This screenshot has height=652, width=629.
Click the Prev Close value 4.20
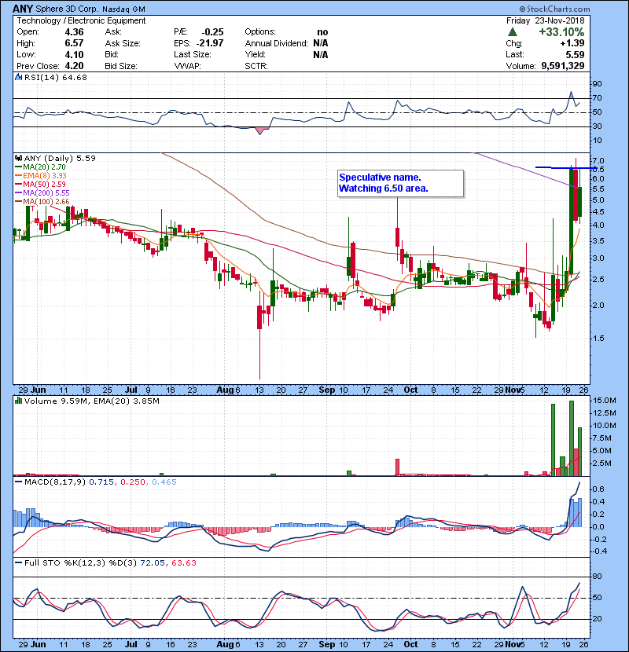pyautogui.click(x=74, y=66)
